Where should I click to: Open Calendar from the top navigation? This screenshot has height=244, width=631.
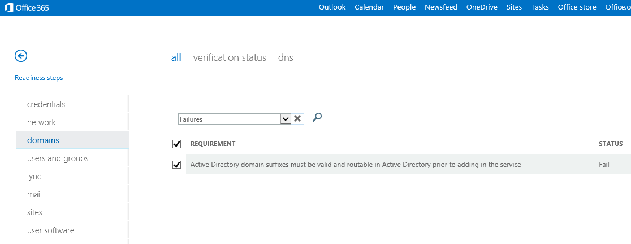[369, 7]
